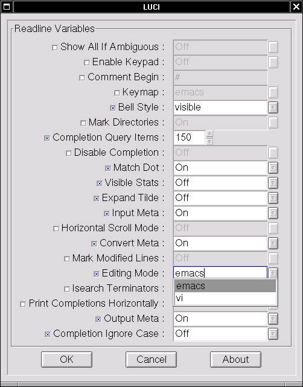Click the down arrow of Completion Query Items
303x387 pixels.
point(209,142)
